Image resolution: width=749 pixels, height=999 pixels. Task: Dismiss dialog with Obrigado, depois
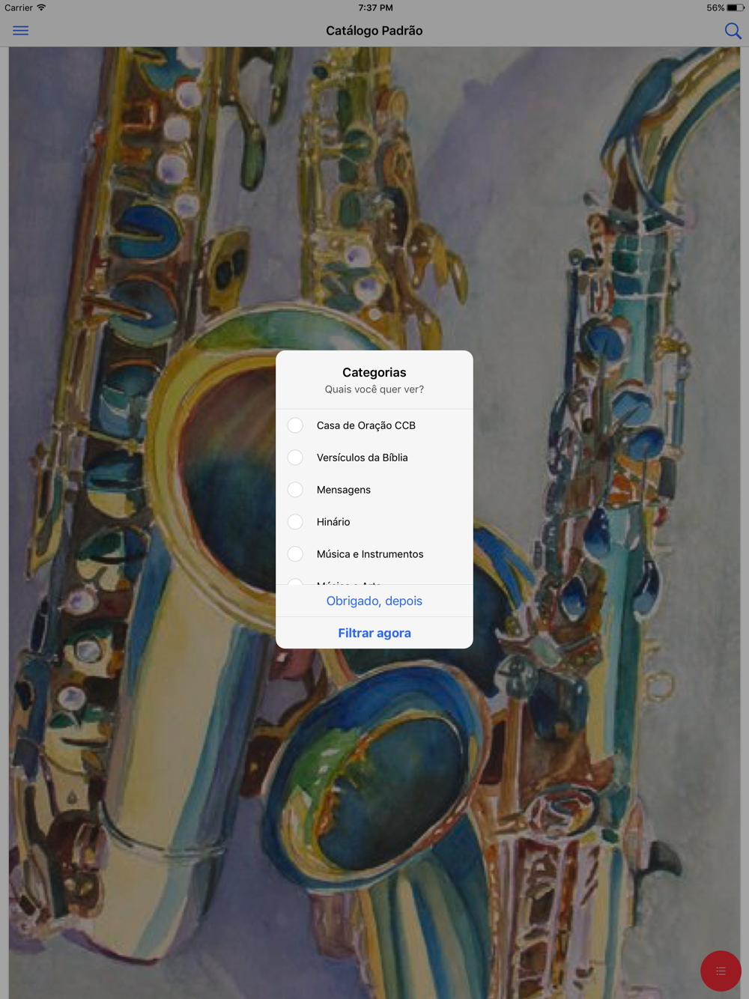(374, 601)
